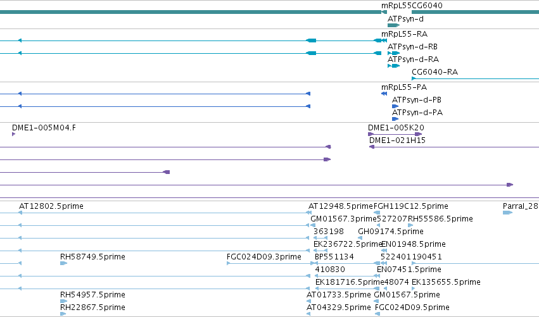Click the mRpL55-RA transcript label
The image size is (539, 317).
404,34
